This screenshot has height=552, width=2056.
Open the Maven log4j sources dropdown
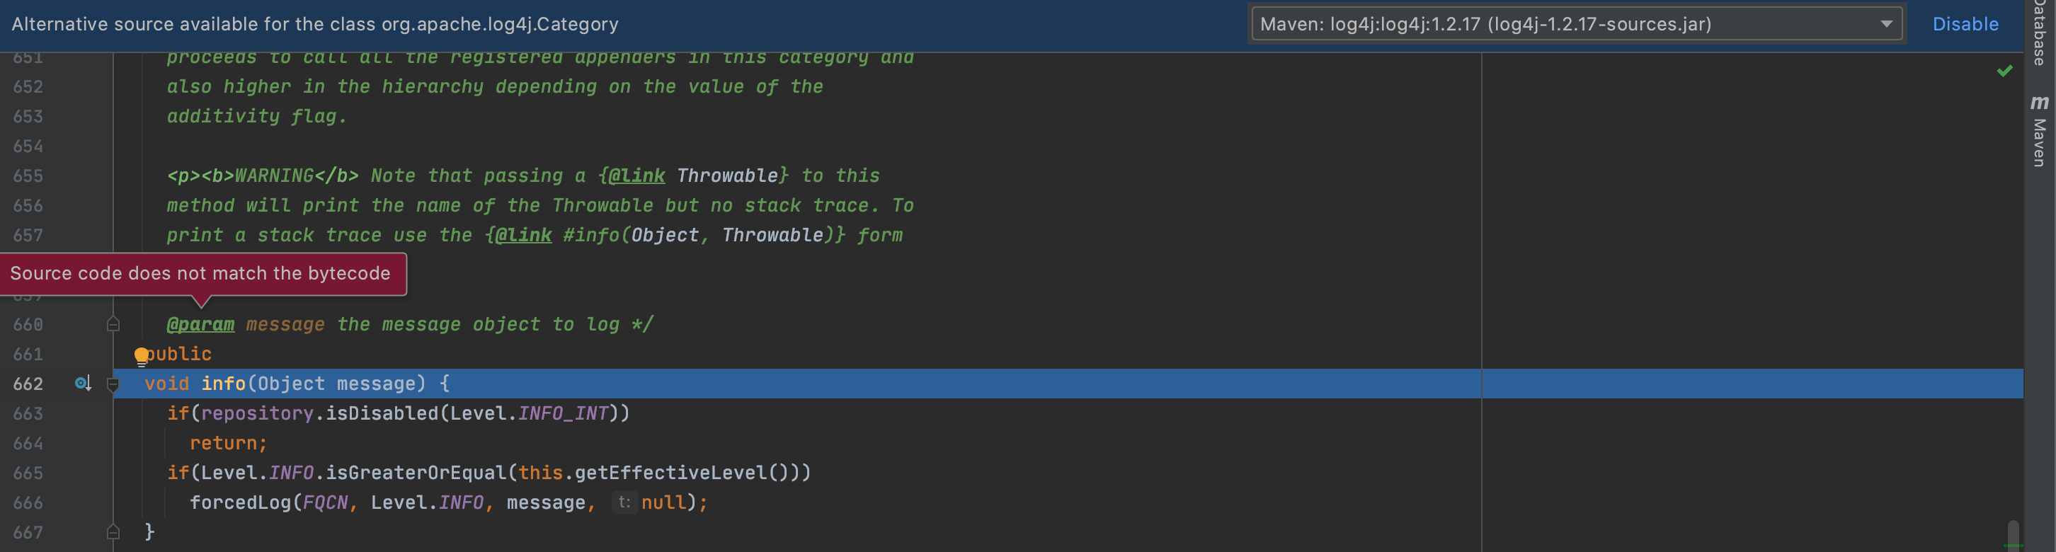tap(1576, 24)
